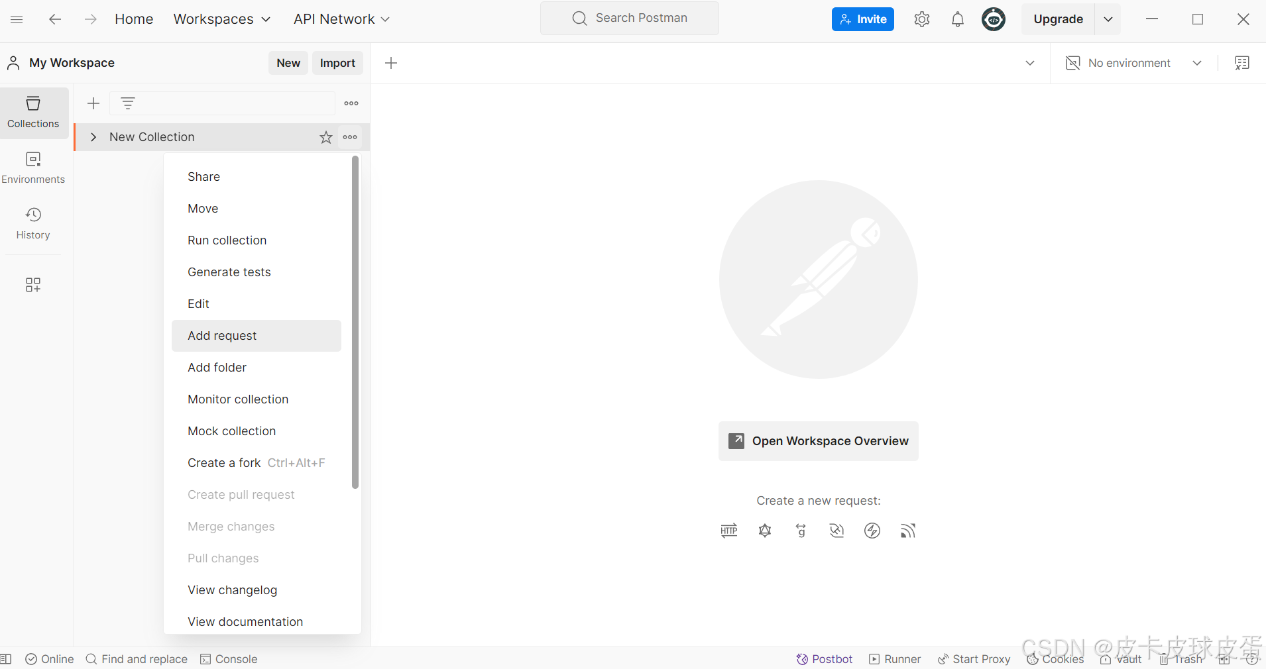
Task: Choose Create a fork
Action: point(257,463)
